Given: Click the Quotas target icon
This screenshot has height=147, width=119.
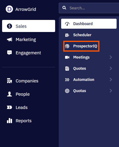Looking at the screenshot, I should 67,91.
